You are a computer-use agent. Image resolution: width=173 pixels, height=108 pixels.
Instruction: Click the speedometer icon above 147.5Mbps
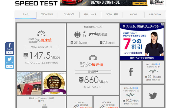click(41, 33)
